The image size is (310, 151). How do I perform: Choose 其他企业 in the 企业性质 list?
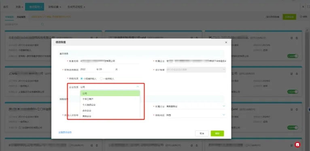click(x=110, y=116)
